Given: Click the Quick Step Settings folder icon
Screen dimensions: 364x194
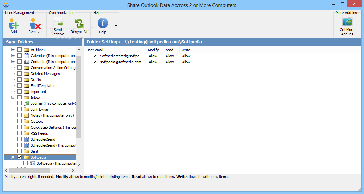Looking at the screenshot, I should [26, 127].
